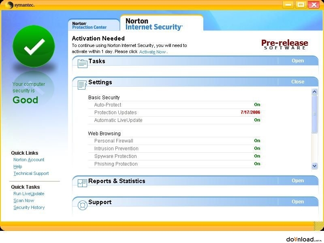Maximize the Norton window
The width and height of the screenshot is (324, 243).
click(x=301, y=4)
